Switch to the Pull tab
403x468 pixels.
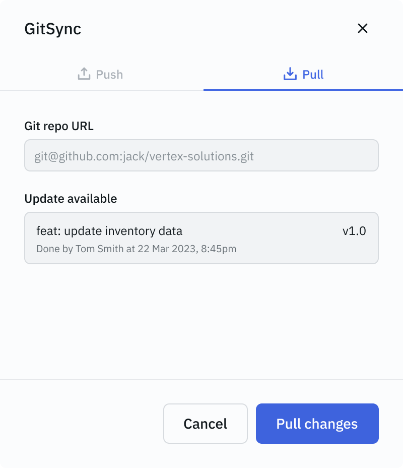tap(303, 74)
